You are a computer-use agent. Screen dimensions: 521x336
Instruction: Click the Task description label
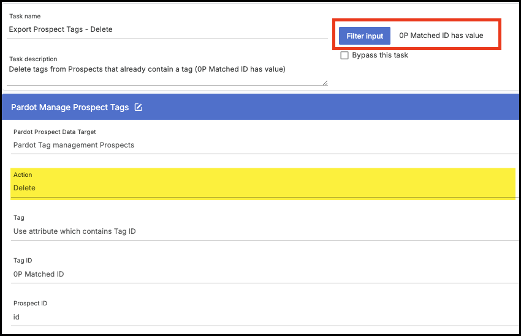click(x=33, y=59)
